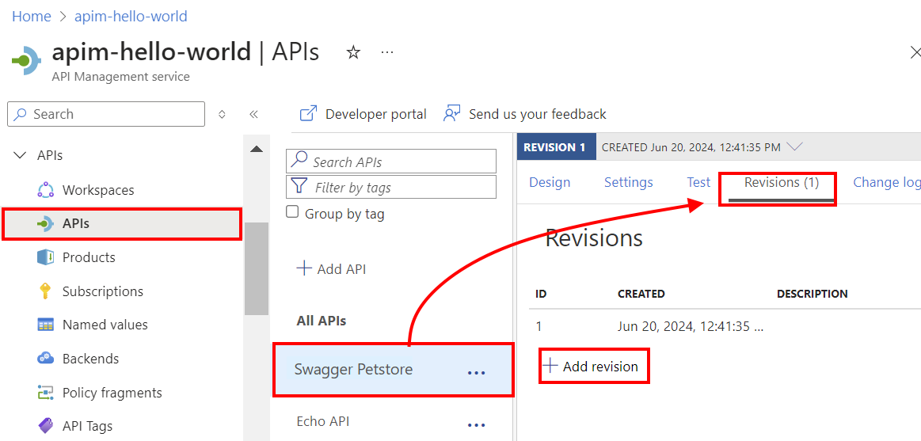Favorite the service with the star icon

[353, 53]
